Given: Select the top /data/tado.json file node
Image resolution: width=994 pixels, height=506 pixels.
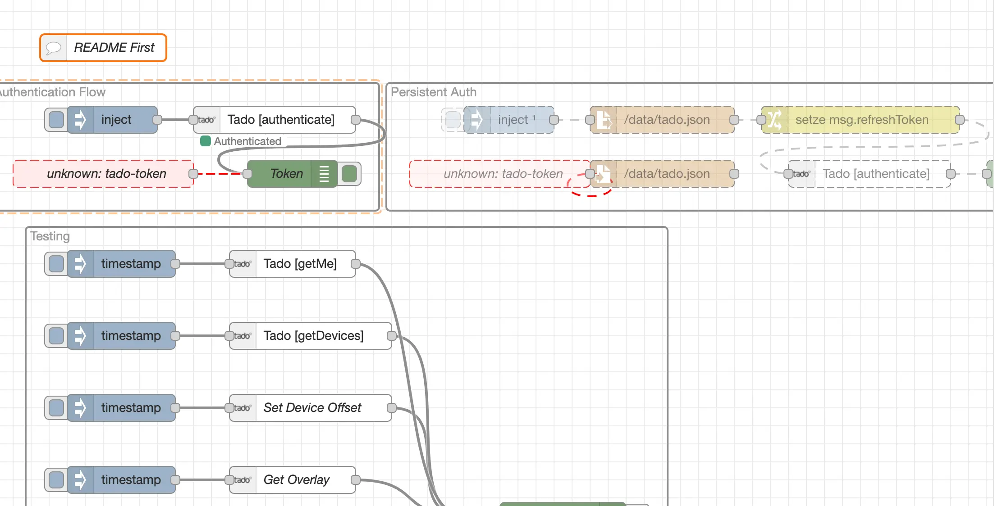Looking at the screenshot, I should pos(662,120).
